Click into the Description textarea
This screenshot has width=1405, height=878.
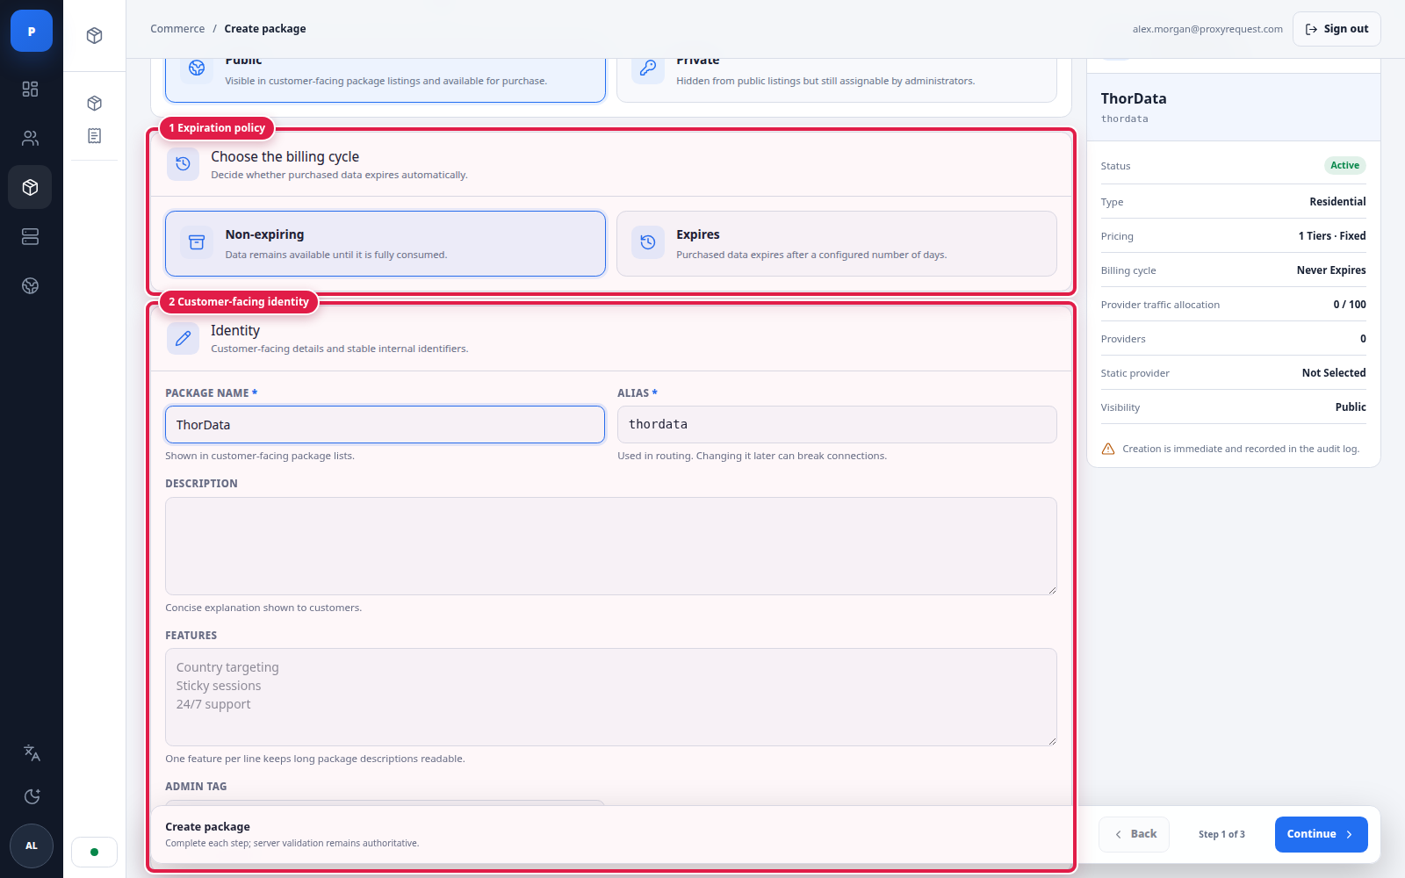[x=611, y=546]
